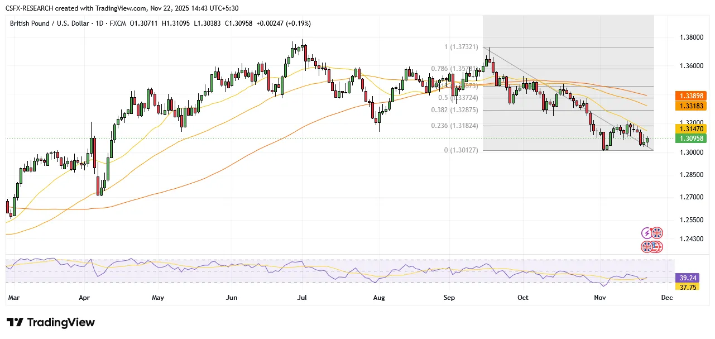Screen dimensions: 715x339
Task: Select the yellow moving average label 1.31470
Action: tap(691, 128)
